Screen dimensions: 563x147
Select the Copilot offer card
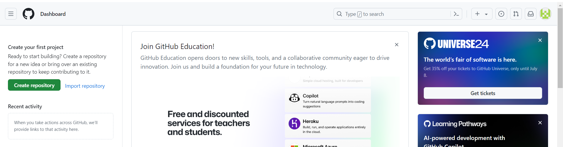[x=328, y=100]
